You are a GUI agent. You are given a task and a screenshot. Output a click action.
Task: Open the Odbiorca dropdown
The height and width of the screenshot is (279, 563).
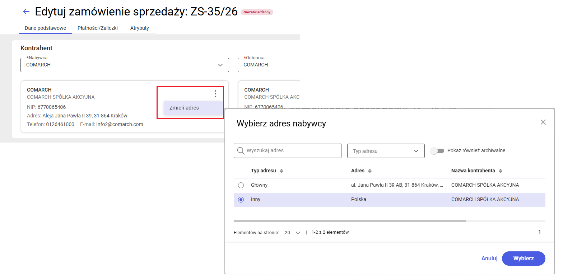pyautogui.click(x=269, y=65)
